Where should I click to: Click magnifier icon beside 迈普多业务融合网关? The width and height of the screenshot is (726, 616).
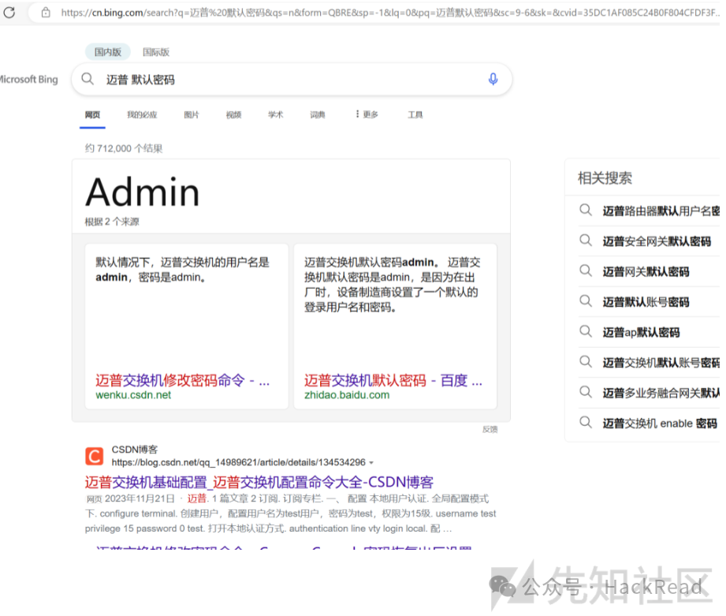pyautogui.click(x=586, y=392)
